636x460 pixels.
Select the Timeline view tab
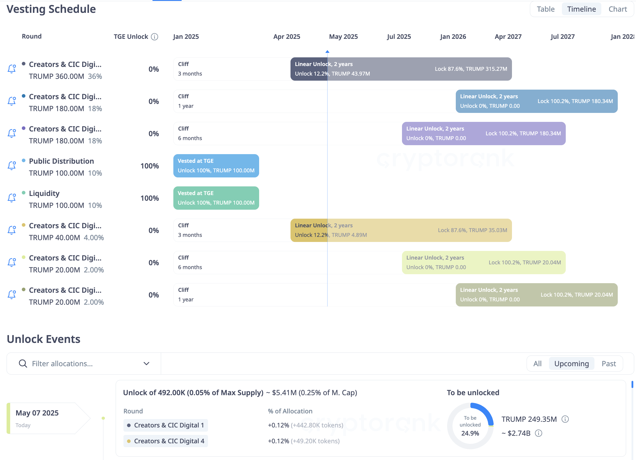581,9
